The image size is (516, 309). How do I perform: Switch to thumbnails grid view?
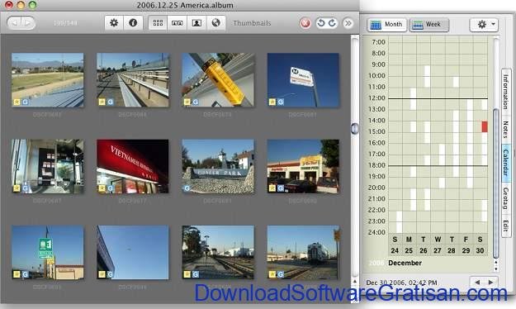point(158,23)
